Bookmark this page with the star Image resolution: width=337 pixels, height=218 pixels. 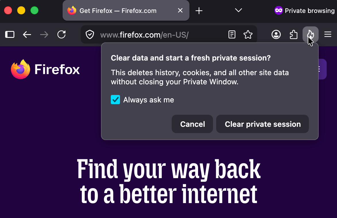click(248, 34)
